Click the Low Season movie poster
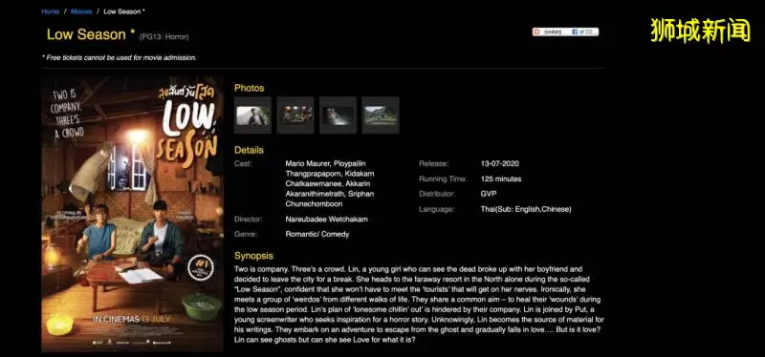765x357 pixels. coord(132,214)
